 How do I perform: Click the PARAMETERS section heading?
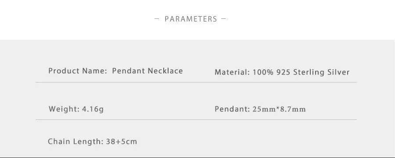[x=191, y=19]
